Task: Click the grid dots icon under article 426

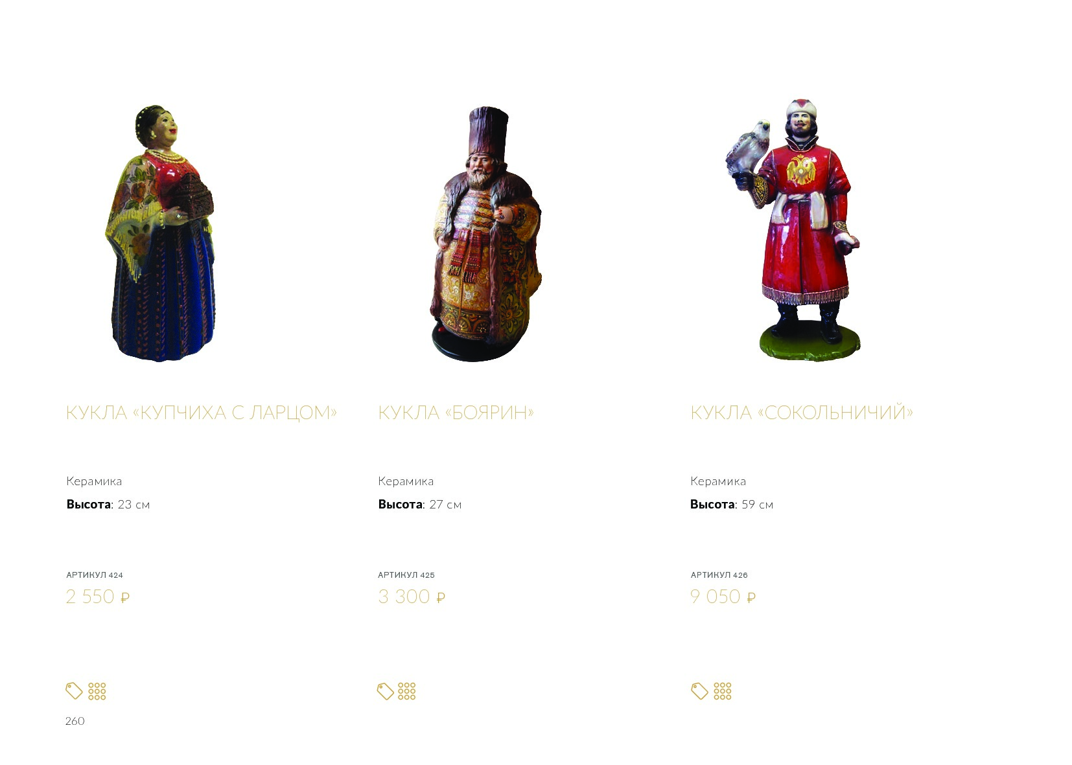Action: pos(723,691)
